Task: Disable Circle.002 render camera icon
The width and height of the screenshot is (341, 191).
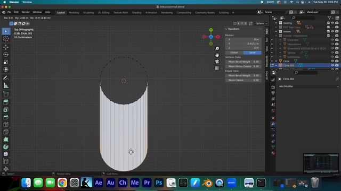Action: [x=337, y=65]
